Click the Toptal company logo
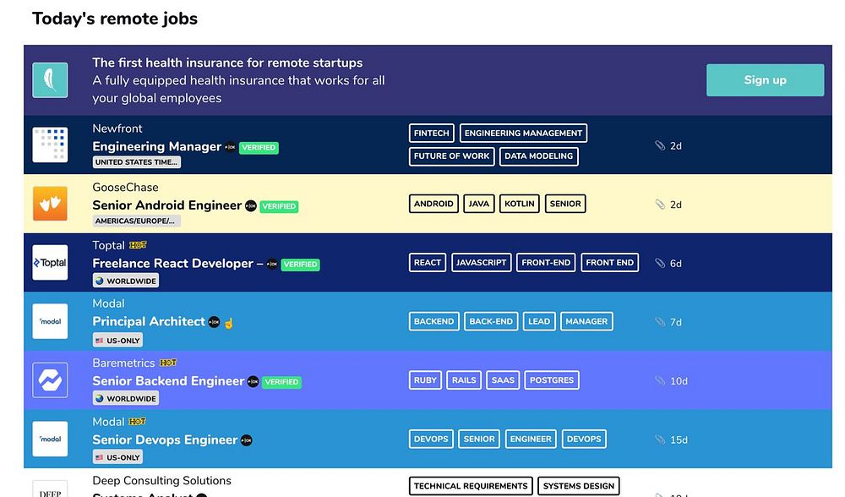Image resolution: width=845 pixels, height=497 pixels. 50,263
